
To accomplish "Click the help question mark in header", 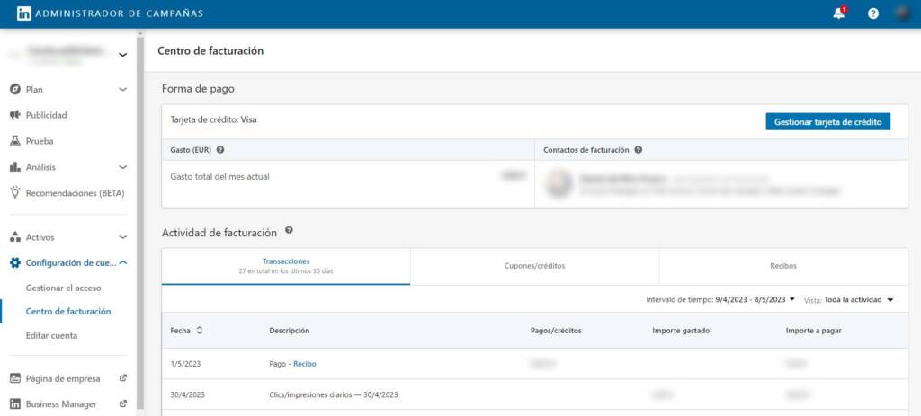I will [872, 13].
